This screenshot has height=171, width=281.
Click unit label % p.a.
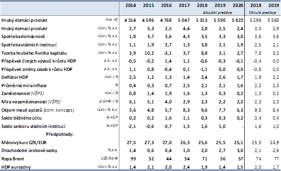coord(113,150)
